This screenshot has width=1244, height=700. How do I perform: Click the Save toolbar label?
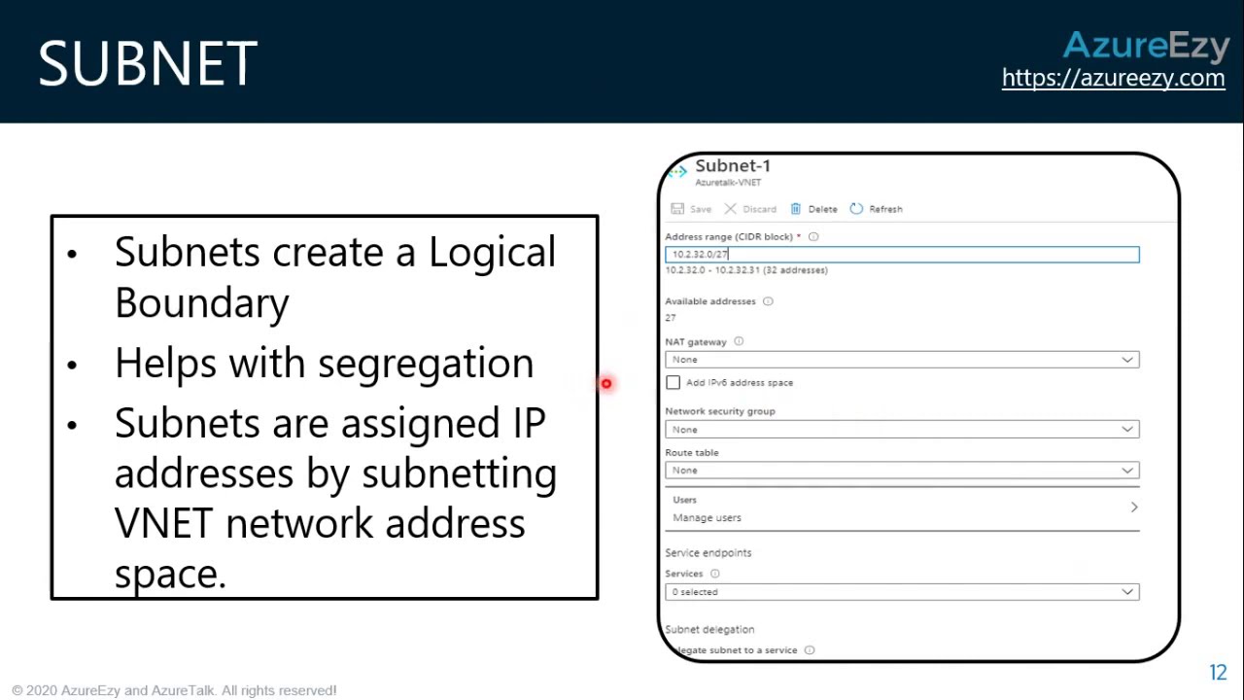[701, 209]
